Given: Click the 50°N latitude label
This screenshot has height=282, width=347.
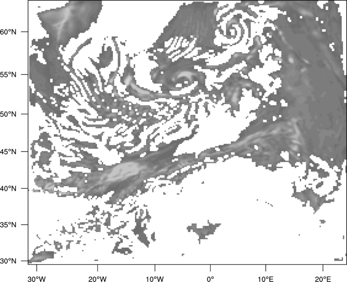Looking at the screenshot, I should (x=8, y=114).
